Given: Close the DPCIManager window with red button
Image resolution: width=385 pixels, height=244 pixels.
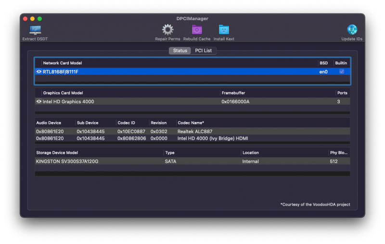Looking at the screenshot, I should 25,19.
